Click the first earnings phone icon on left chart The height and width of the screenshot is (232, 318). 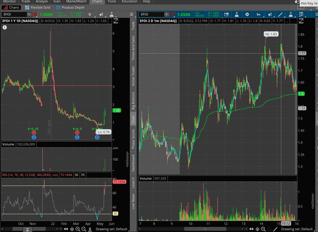pos(34,133)
